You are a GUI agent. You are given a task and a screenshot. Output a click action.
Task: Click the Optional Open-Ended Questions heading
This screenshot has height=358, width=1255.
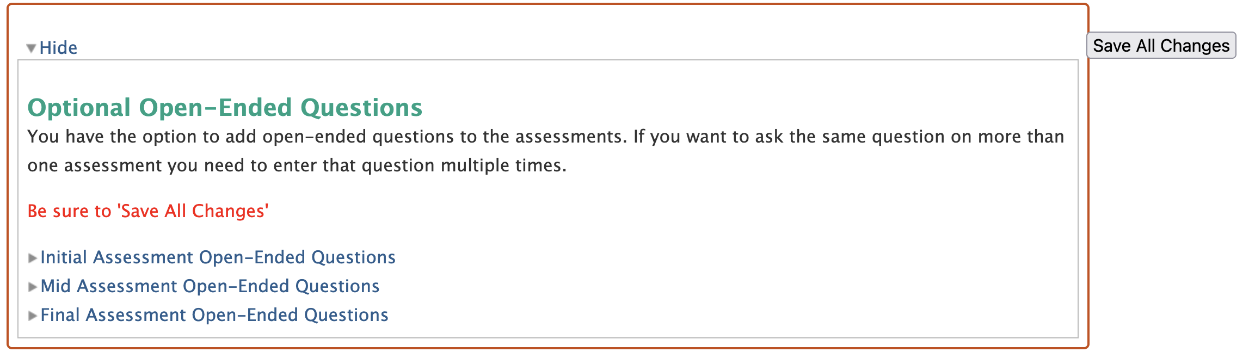[x=225, y=108]
